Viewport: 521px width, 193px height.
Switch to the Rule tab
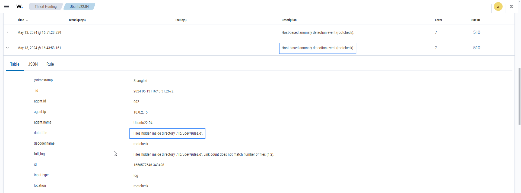pos(50,64)
